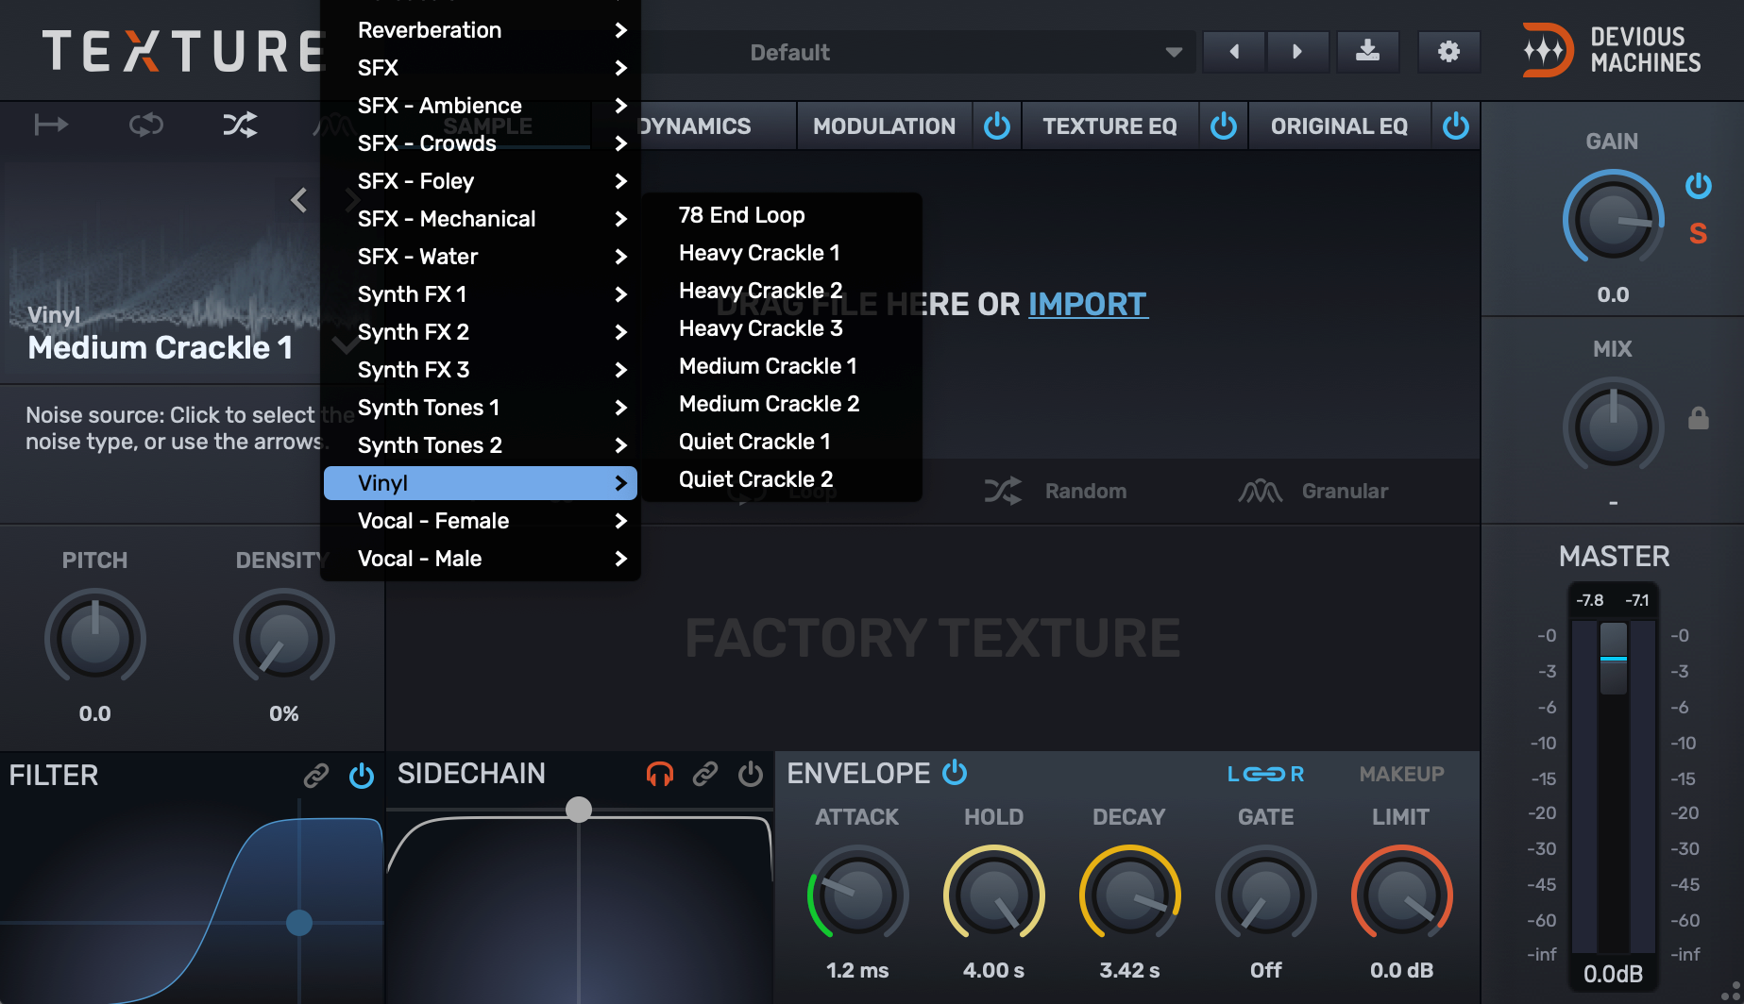Open the settings gear in top bar
Screen dimensions: 1744x1004
click(1448, 52)
